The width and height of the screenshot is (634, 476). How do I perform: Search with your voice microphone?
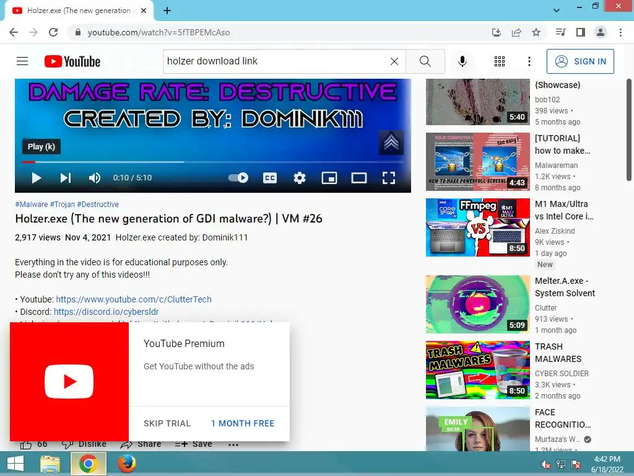[462, 61]
